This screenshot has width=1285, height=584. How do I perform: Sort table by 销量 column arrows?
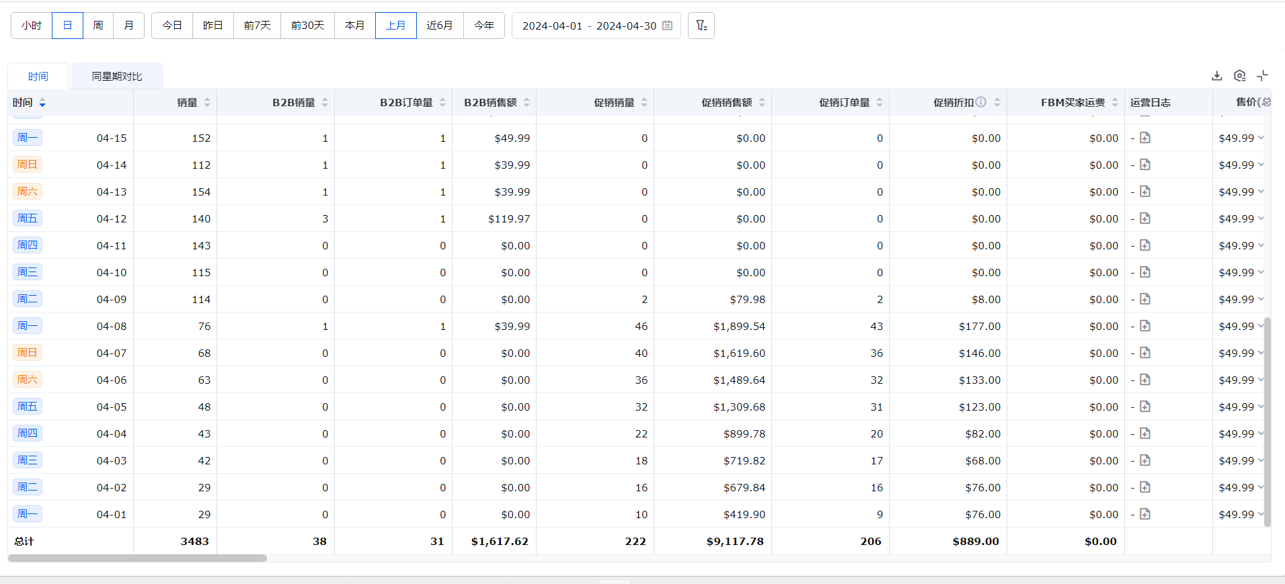point(207,102)
